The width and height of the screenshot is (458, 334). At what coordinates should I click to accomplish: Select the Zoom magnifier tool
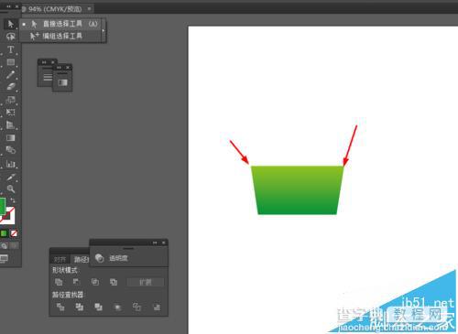[10, 189]
